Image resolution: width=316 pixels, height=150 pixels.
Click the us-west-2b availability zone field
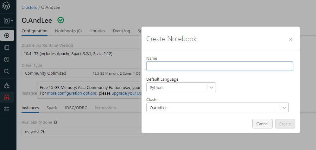point(84,132)
